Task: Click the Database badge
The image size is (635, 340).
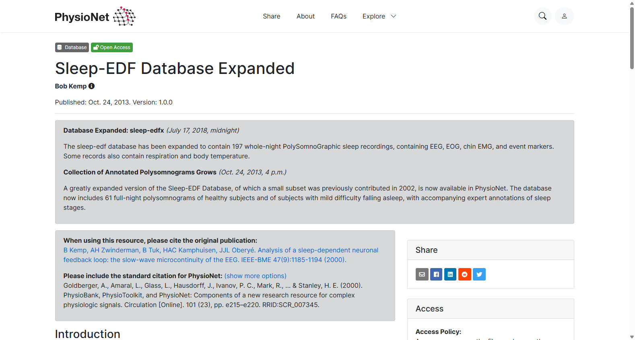Action: pyautogui.click(x=72, y=47)
